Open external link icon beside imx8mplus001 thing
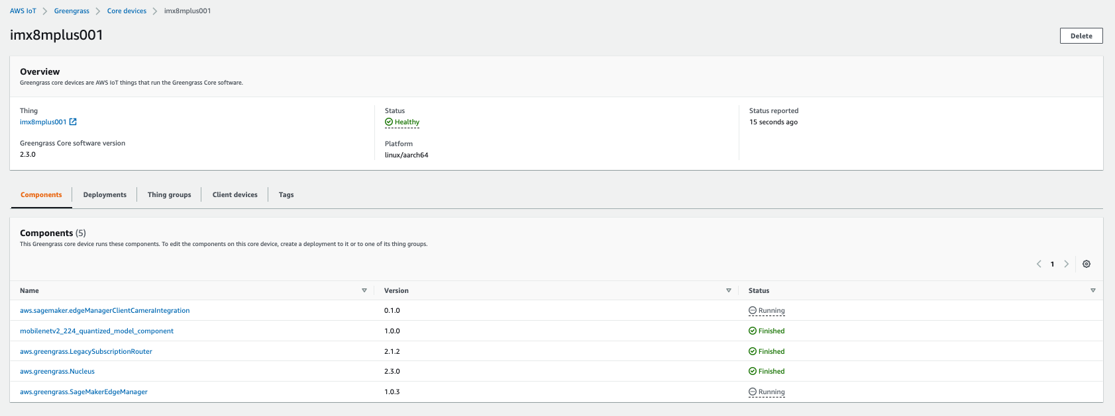This screenshot has height=416, width=1115. tap(73, 122)
